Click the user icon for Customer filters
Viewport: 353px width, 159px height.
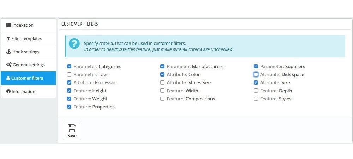(8, 78)
